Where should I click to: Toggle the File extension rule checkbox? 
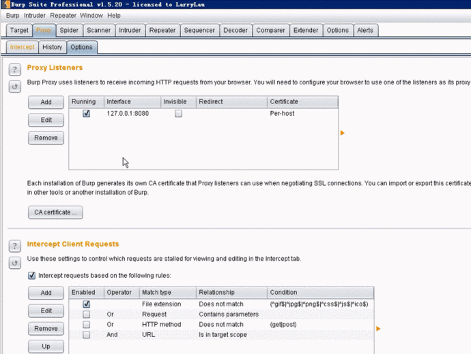point(87,304)
